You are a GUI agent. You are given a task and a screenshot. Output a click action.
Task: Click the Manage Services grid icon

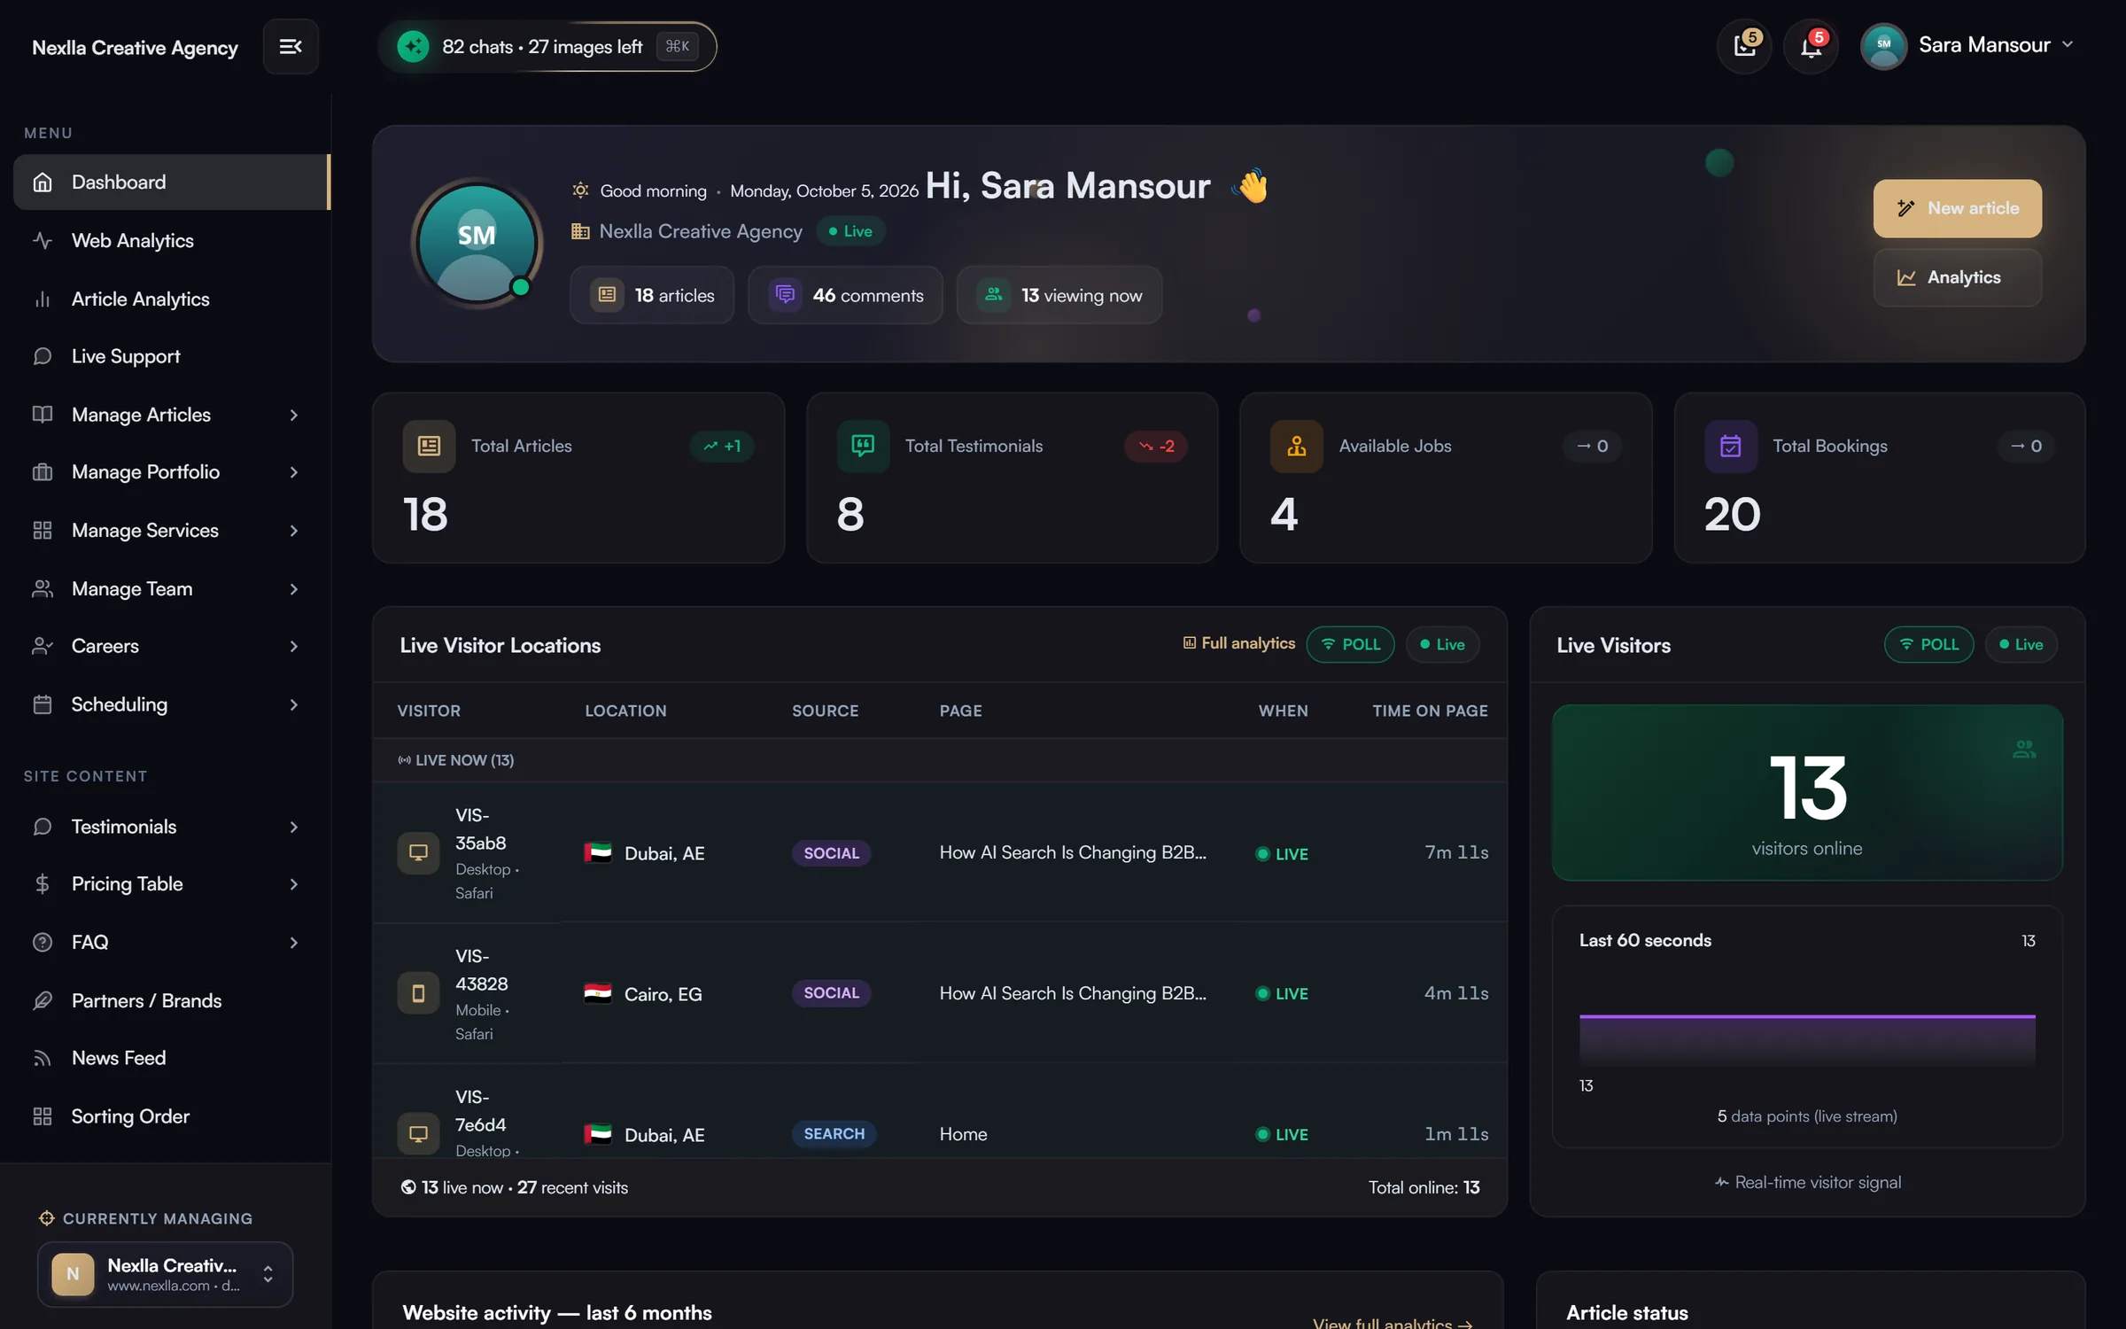[x=43, y=530]
